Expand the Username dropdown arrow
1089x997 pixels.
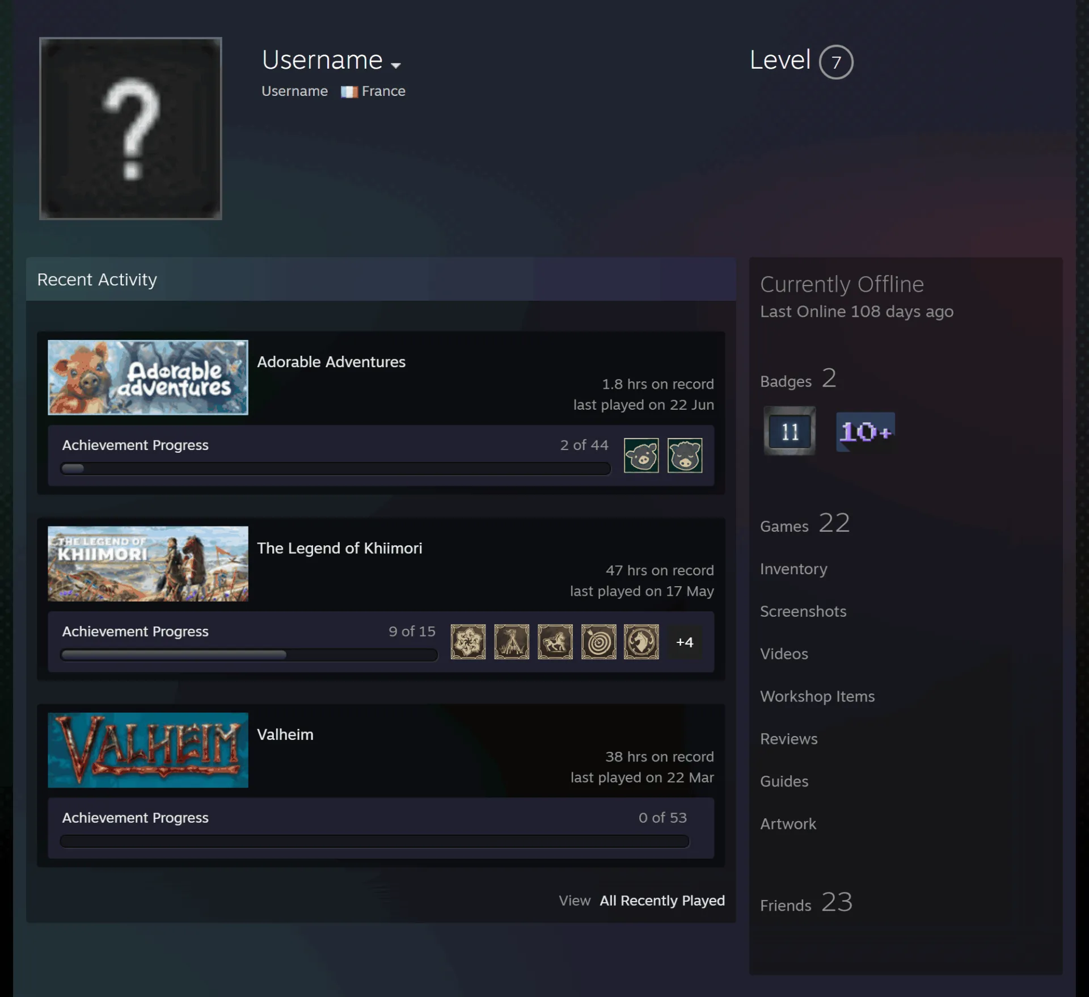pyautogui.click(x=396, y=65)
